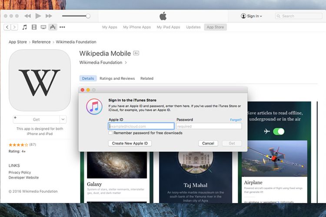Click the dialog's Get button
The image size is (326, 217).
click(x=232, y=143)
